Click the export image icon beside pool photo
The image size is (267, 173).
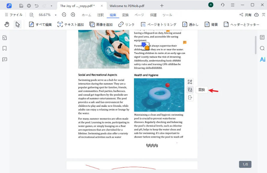190,97
